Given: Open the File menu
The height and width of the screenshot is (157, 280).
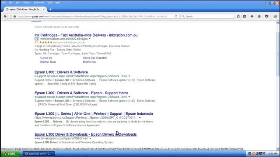Looking at the screenshot, I should point(4,3).
